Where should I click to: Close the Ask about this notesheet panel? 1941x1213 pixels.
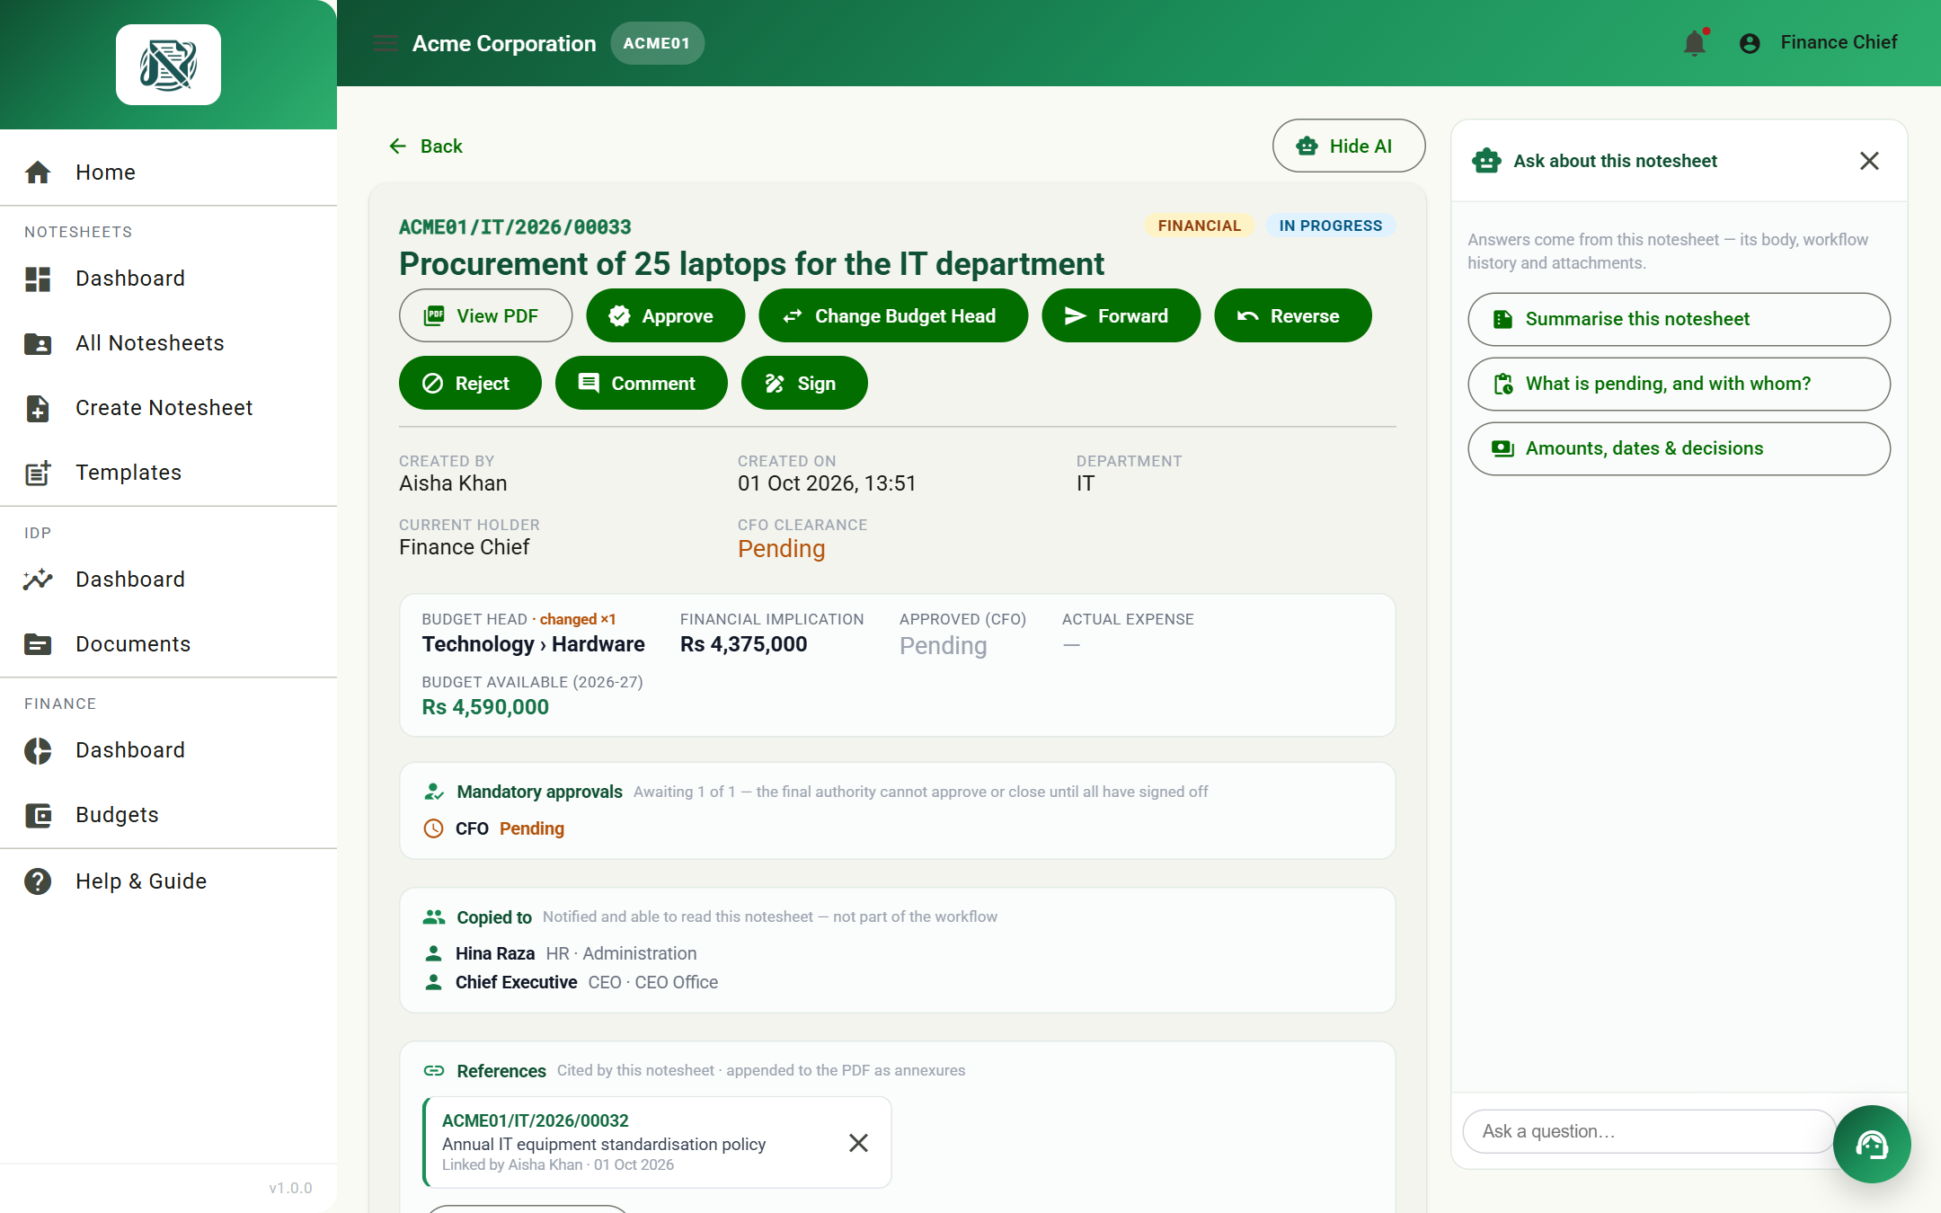click(1869, 161)
